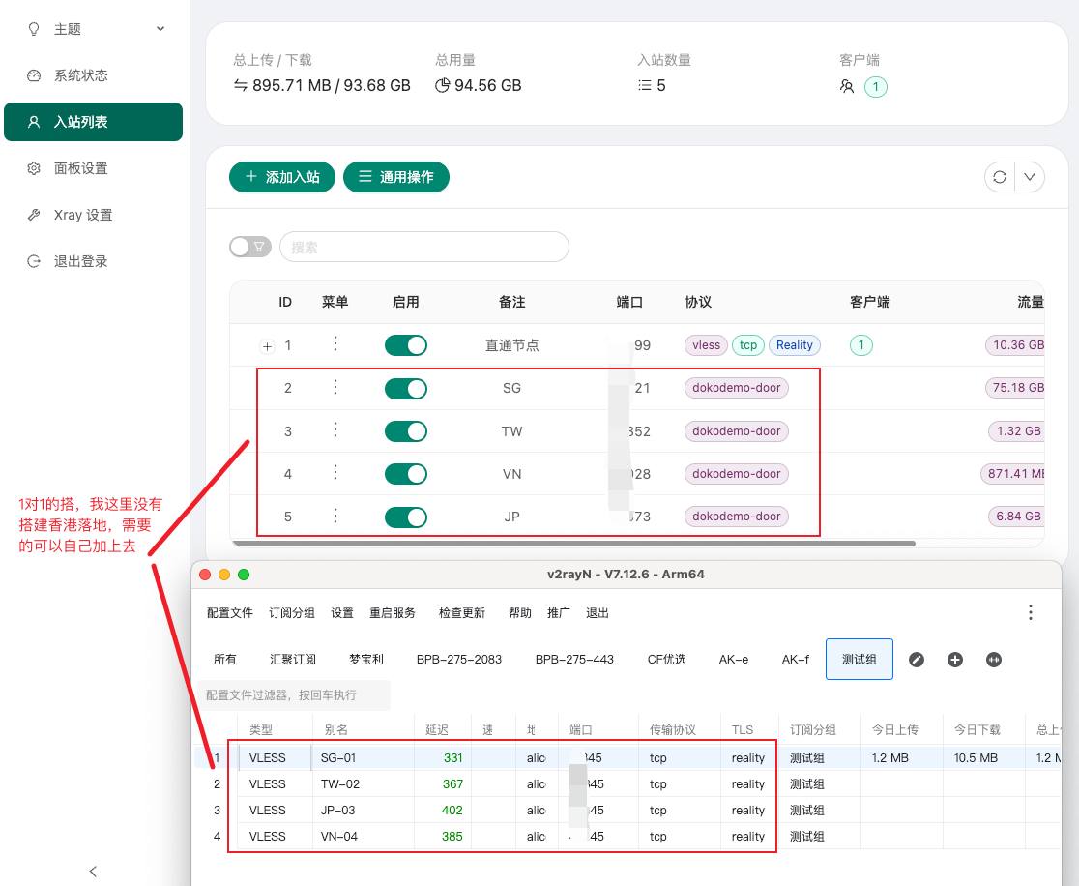Open dropdown arrow next to refresh button

pos(1029,177)
